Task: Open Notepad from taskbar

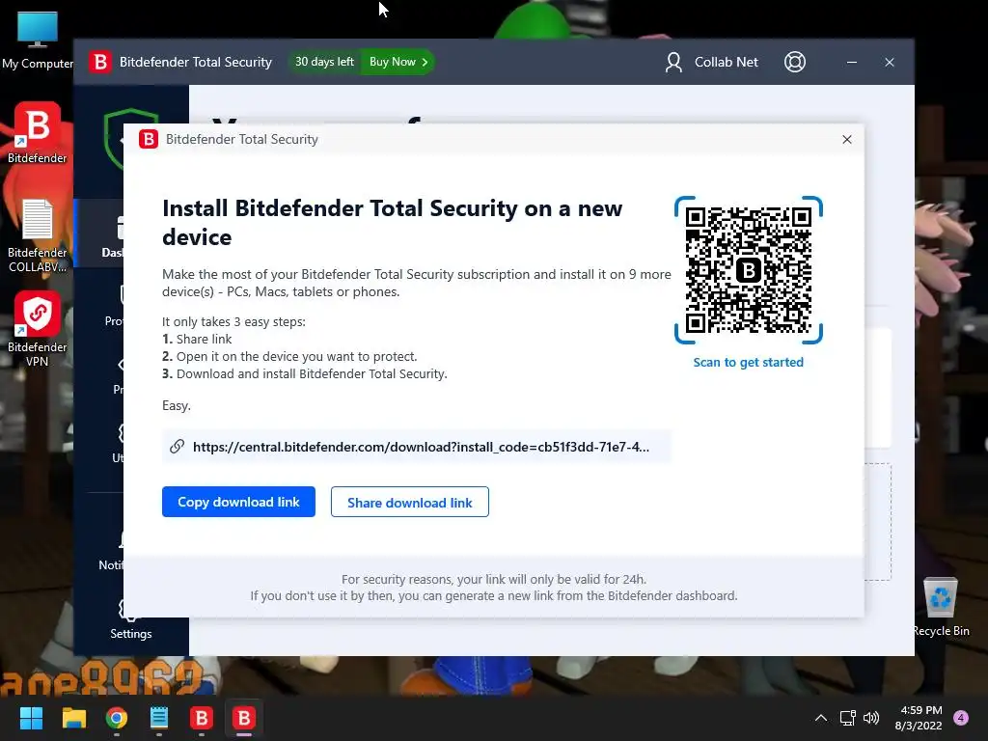Action: tap(159, 718)
